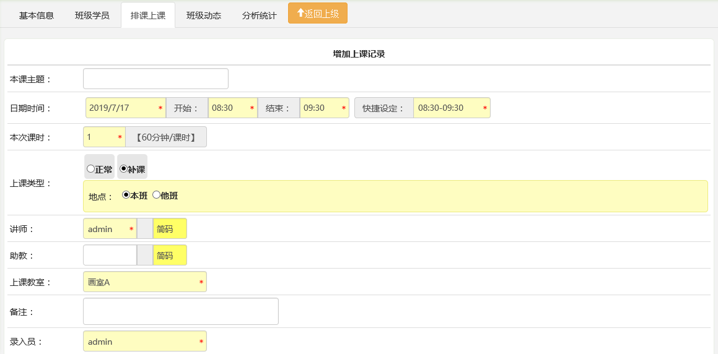Open the 快捷设定 time range dropdown
The image size is (718, 354).
click(452, 108)
